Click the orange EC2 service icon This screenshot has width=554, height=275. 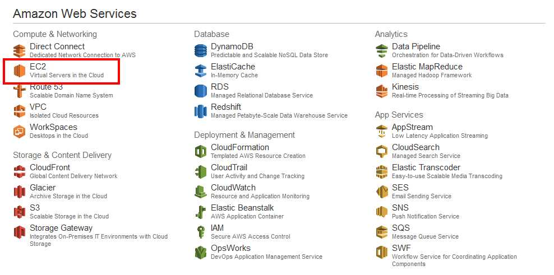20,71
